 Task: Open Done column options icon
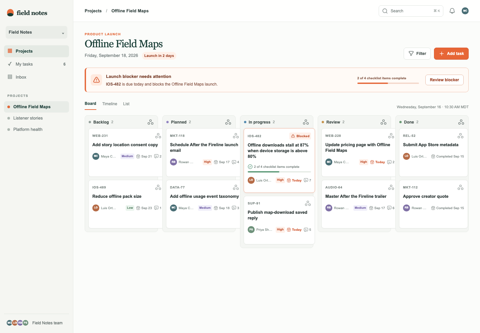point(461,122)
